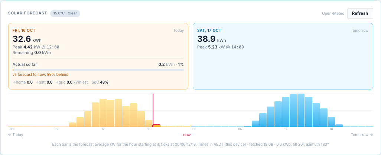Click the actual-vs-forecast progress bar
The width and height of the screenshot is (381, 155).
pos(98,70)
